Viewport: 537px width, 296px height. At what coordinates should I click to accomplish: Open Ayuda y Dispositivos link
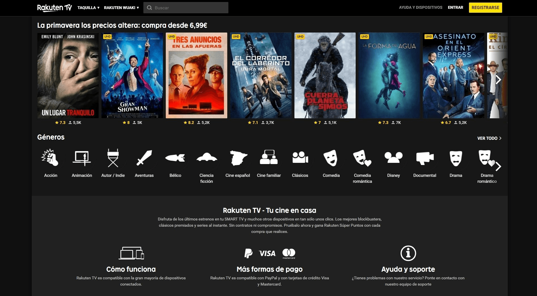point(421,7)
